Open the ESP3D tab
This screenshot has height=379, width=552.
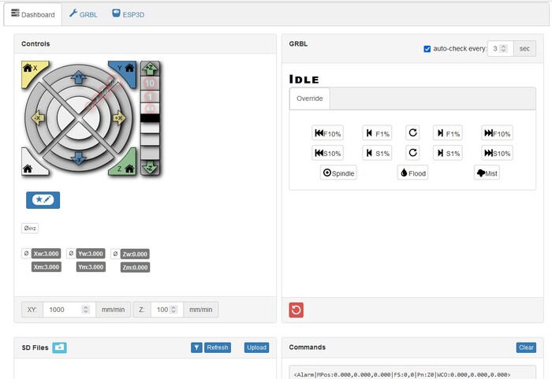point(128,14)
